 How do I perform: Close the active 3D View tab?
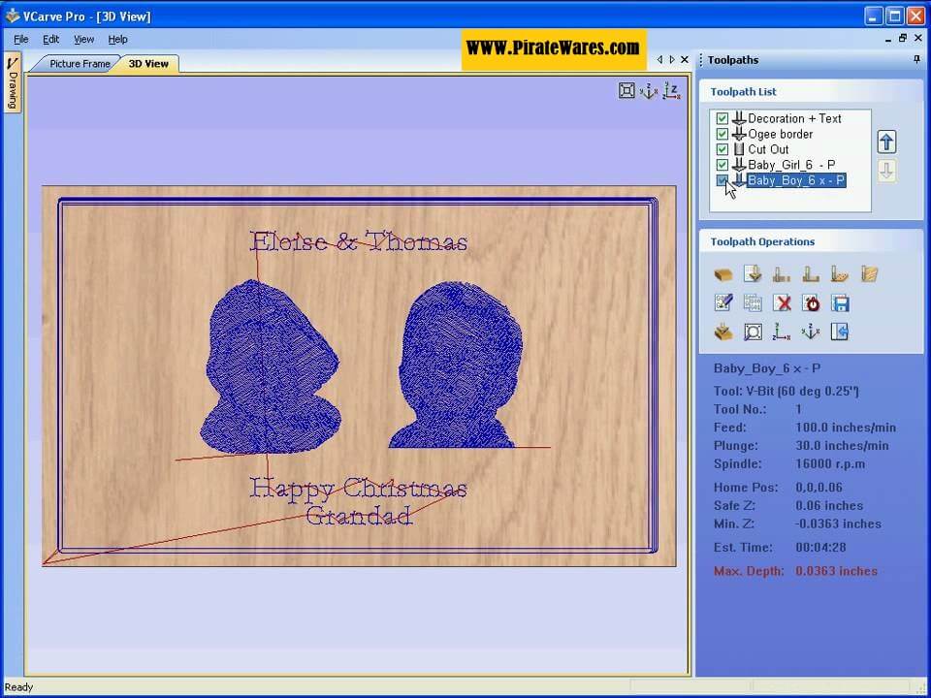pos(685,60)
